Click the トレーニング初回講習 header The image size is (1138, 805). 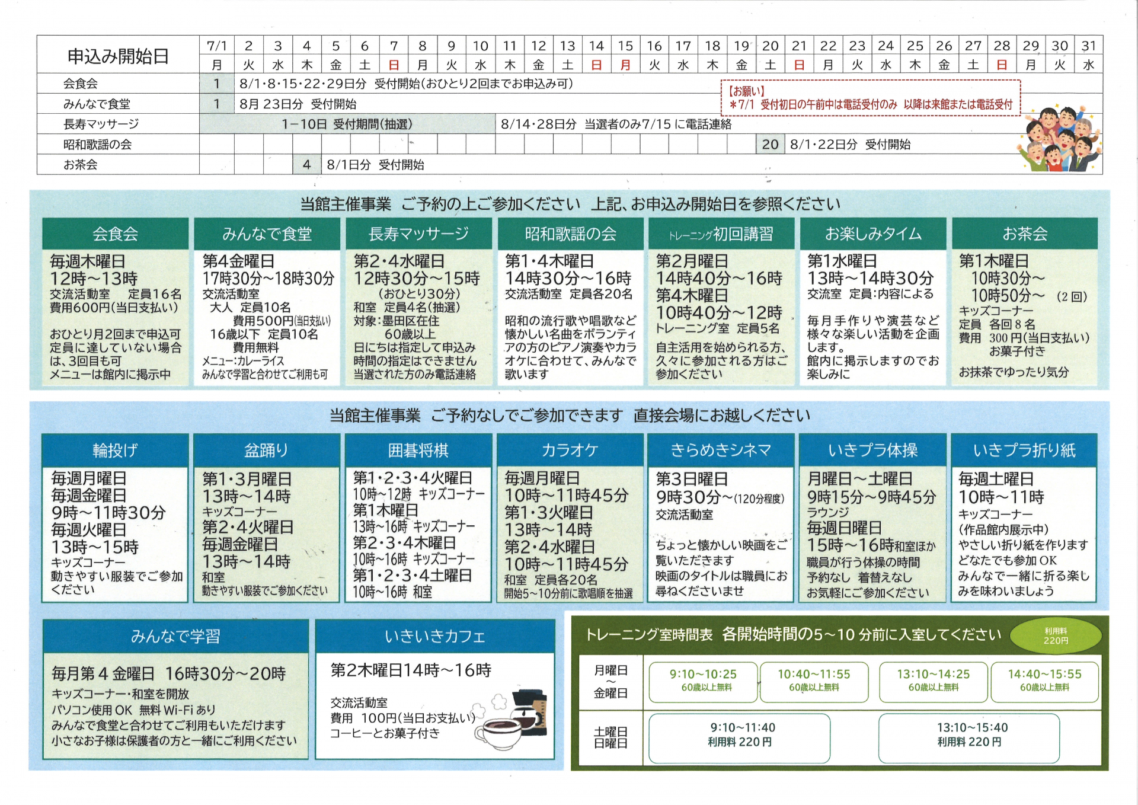click(x=721, y=234)
